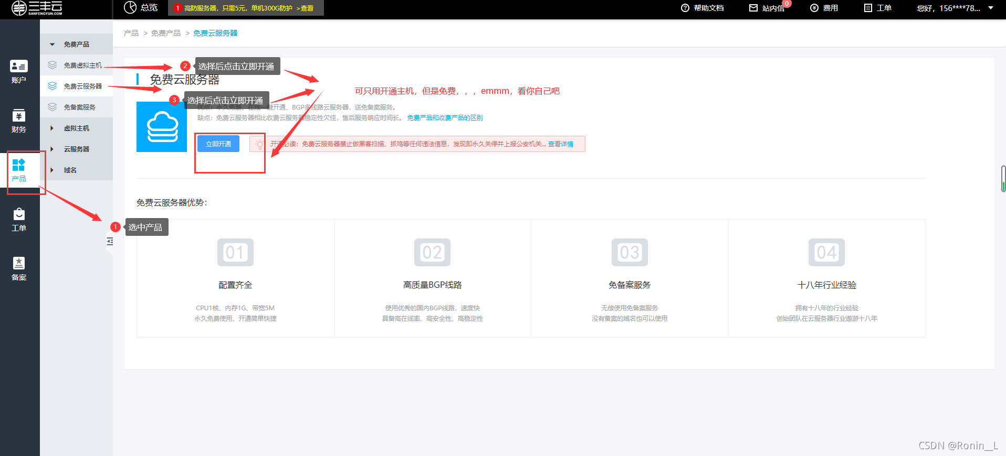Click the layers icon beside 免费云服务器
The height and width of the screenshot is (456, 1006).
coord(52,86)
